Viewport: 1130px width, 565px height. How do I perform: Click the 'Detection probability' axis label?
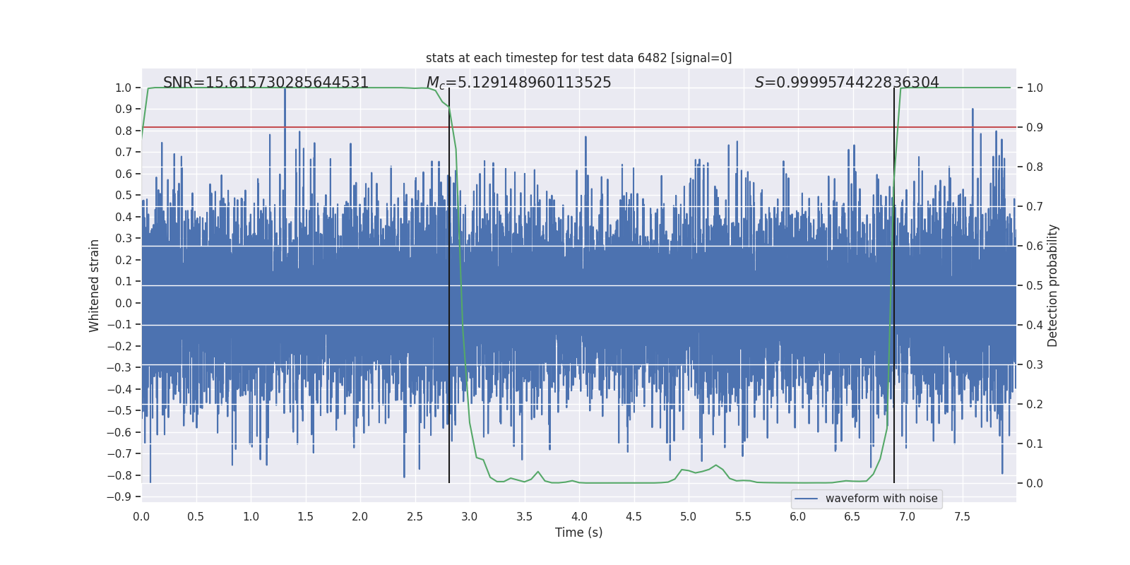coord(1053,285)
